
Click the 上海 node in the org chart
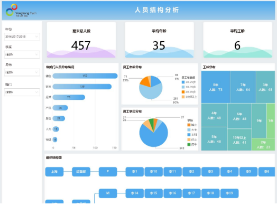[x=54, y=172]
